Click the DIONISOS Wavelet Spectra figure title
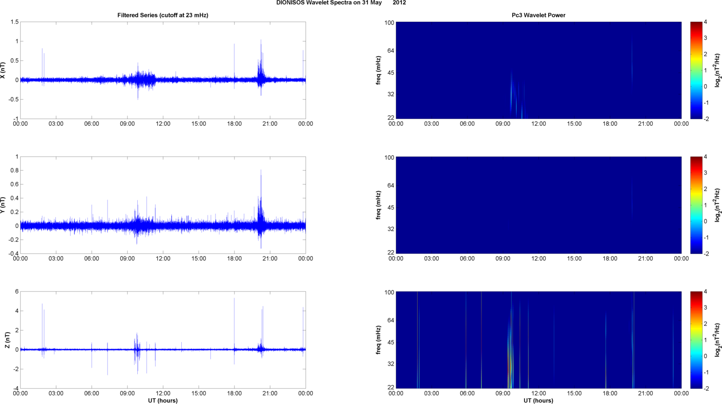 coord(341,3)
